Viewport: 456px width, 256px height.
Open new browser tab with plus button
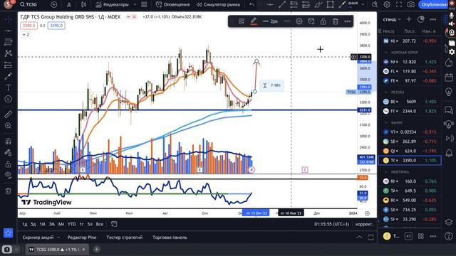pyautogui.click(x=97, y=250)
